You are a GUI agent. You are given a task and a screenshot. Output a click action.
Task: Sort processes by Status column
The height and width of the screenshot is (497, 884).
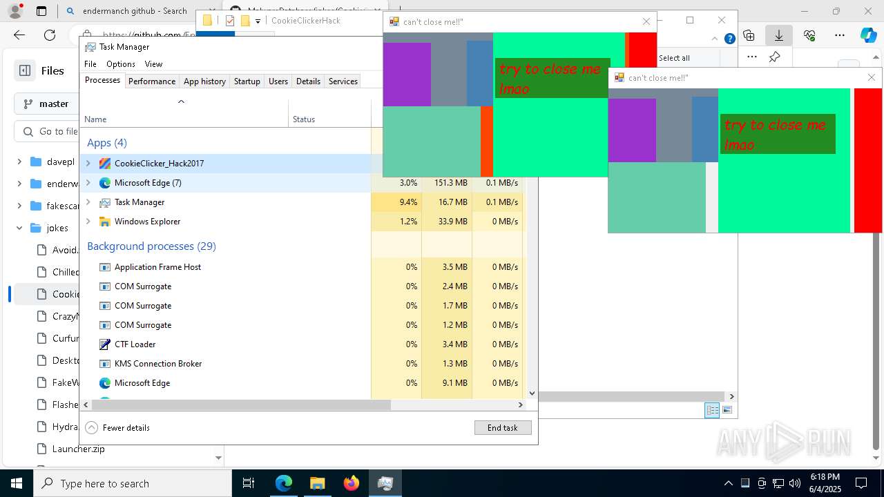point(329,113)
